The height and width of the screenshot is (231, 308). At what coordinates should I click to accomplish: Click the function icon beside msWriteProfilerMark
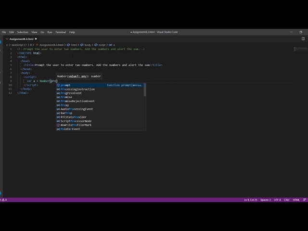58,125
